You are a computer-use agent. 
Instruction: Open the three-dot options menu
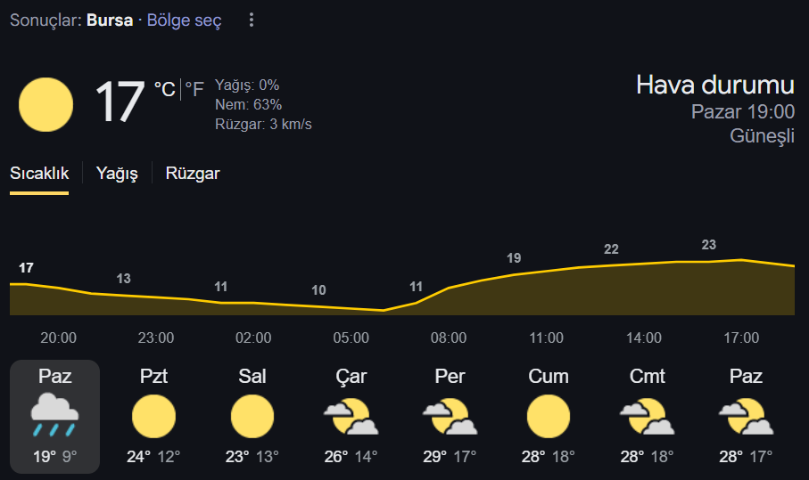tap(252, 20)
